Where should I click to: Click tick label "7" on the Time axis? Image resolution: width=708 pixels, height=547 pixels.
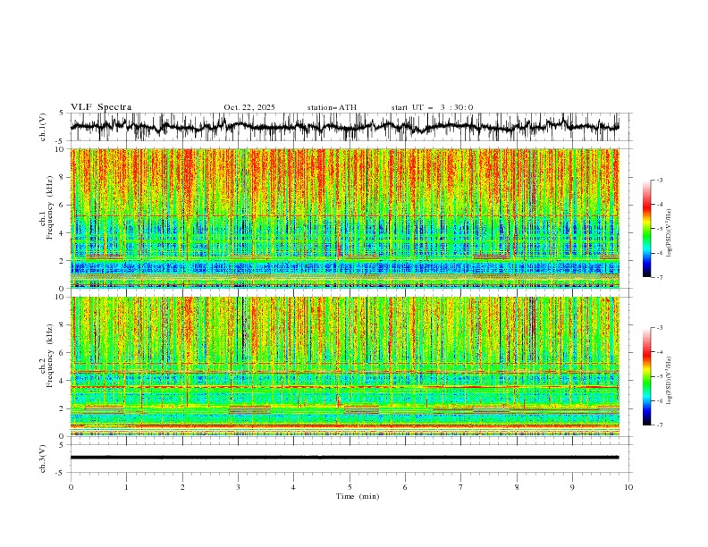point(461,487)
